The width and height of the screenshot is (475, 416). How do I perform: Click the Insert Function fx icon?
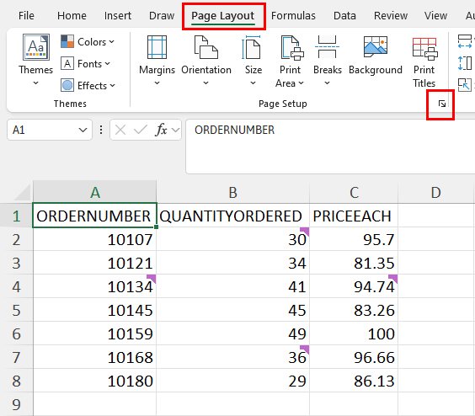(x=161, y=130)
